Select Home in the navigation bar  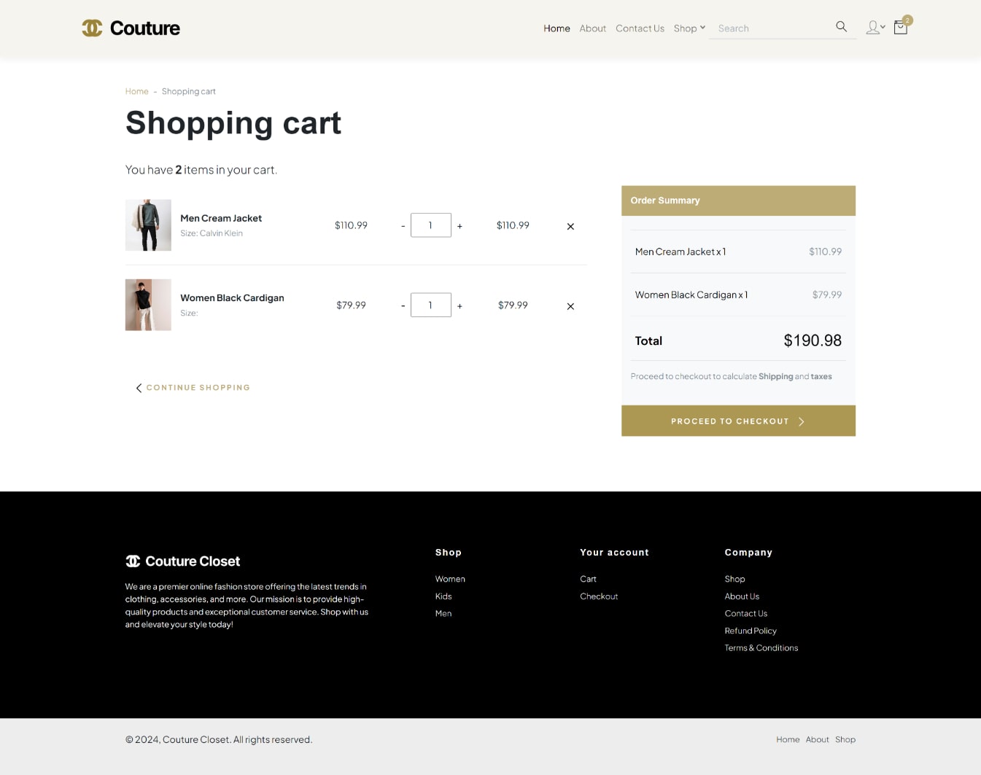[556, 28]
